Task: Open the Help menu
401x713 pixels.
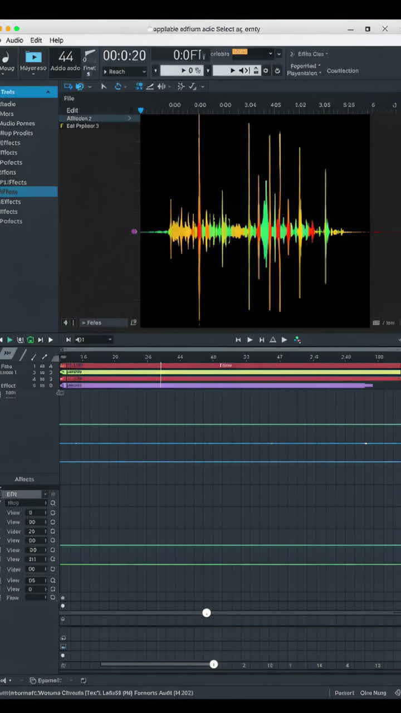Action: click(x=56, y=40)
